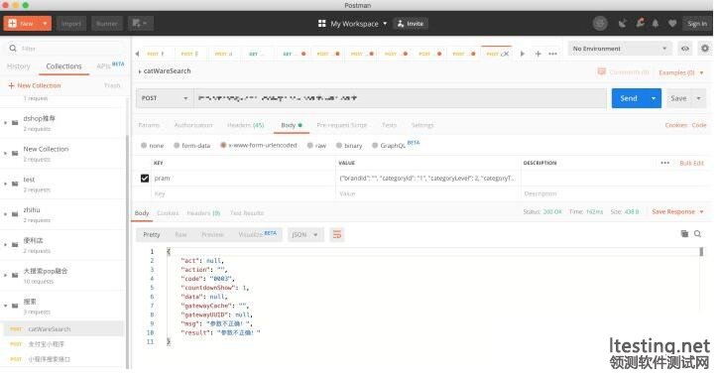Copy the response with the copy icon
Screen dimensions: 721x376
pos(684,234)
